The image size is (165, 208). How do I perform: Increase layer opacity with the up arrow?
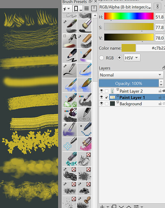161,82
